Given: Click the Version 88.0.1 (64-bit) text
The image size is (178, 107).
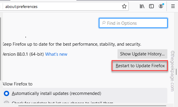Looking at the screenshot, I should tap(23, 54).
